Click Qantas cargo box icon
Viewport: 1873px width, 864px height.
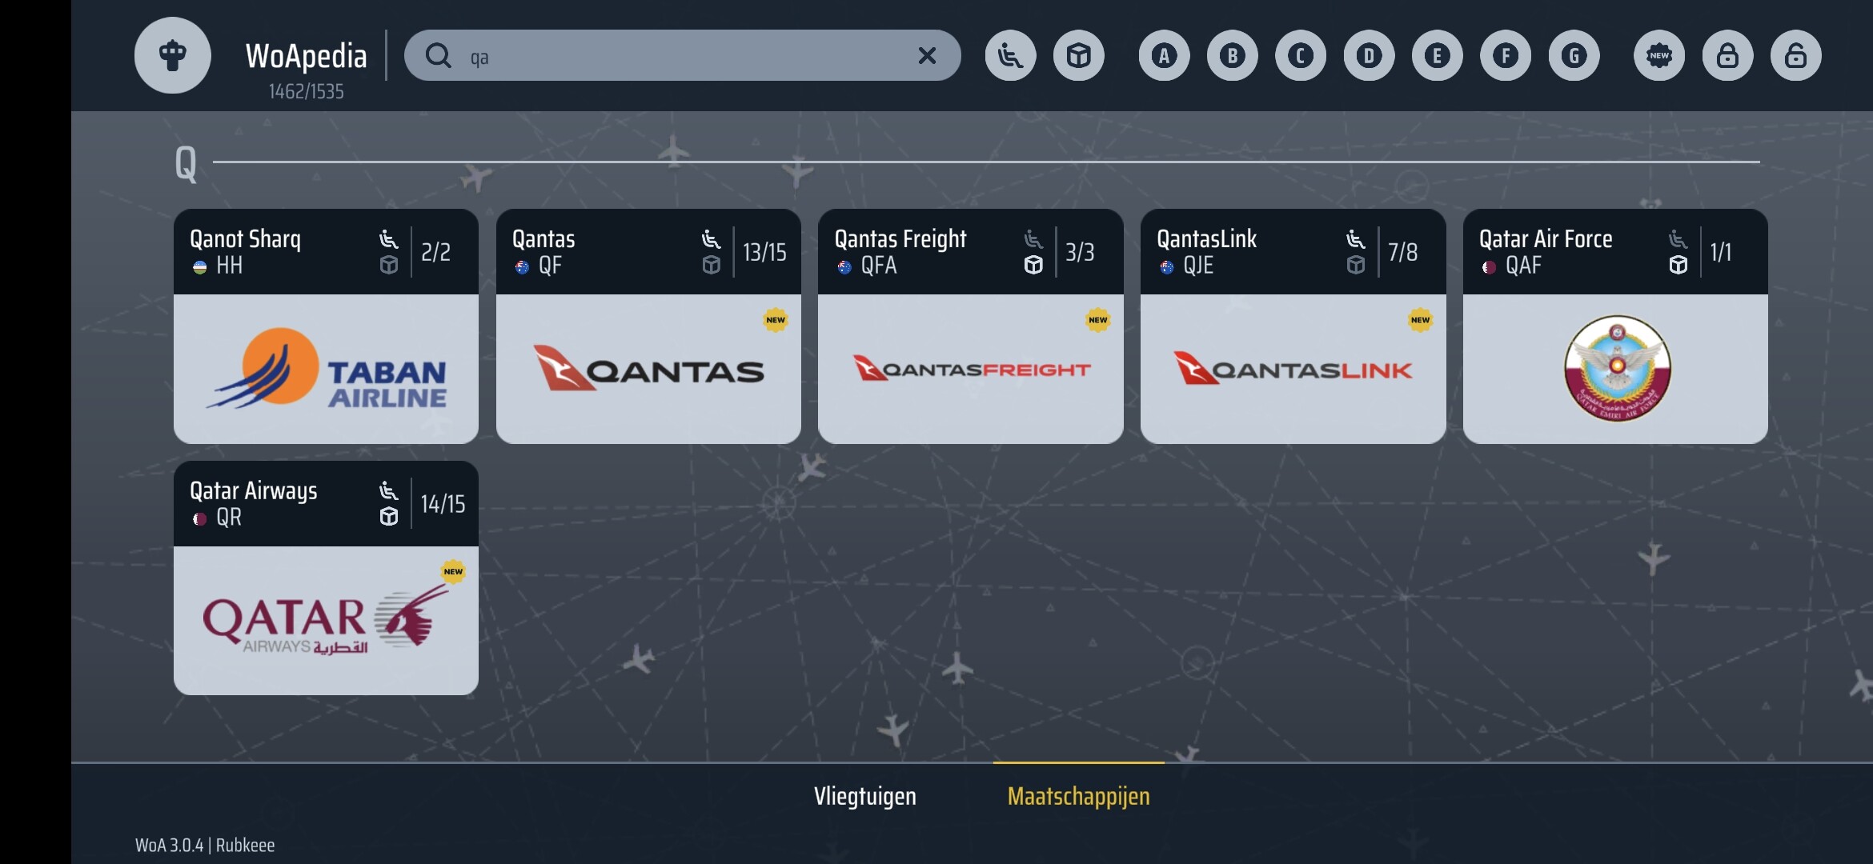pyautogui.click(x=711, y=266)
